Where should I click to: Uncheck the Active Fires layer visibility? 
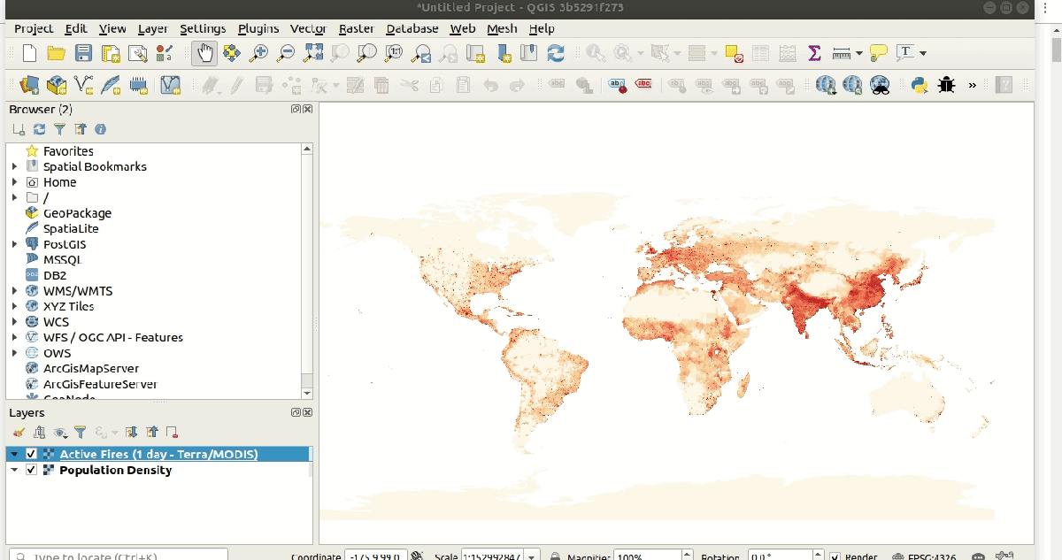[32, 454]
